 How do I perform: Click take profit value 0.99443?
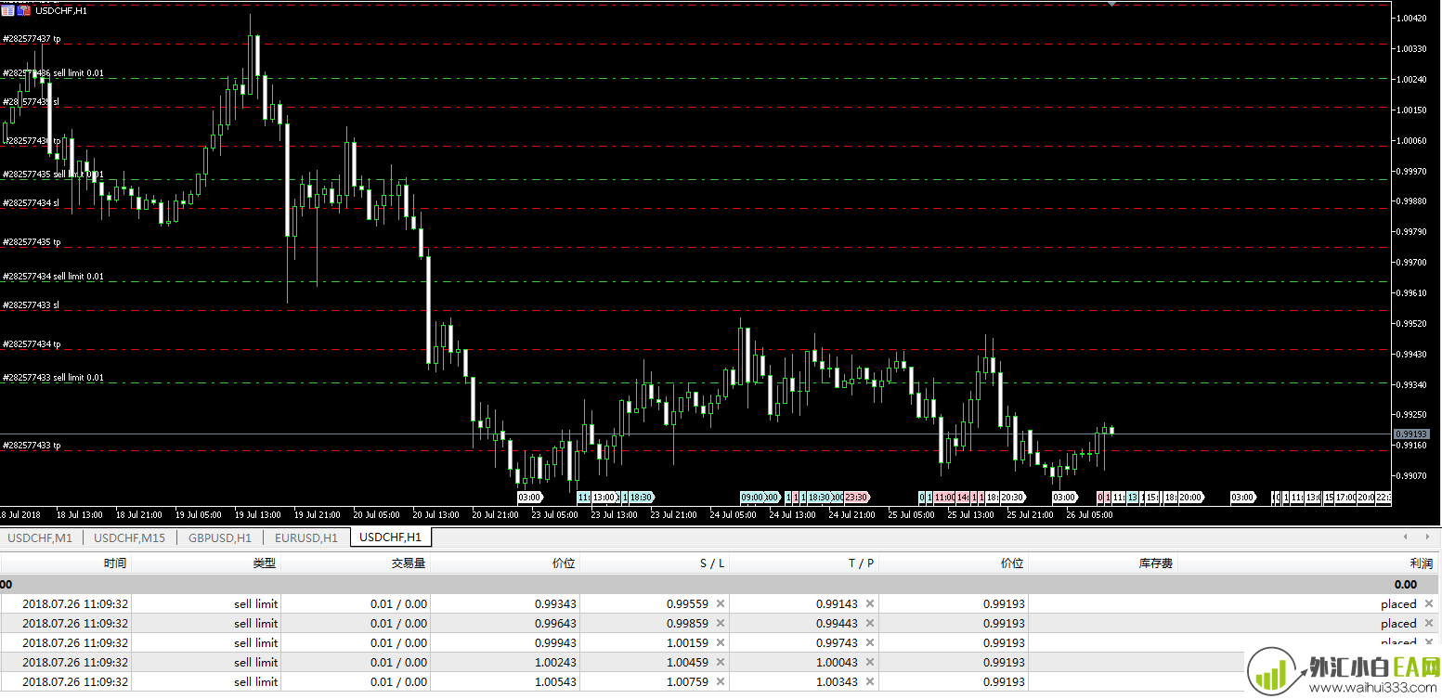[x=837, y=623]
